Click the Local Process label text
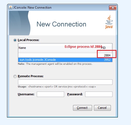Screen dimensions: 131x125 tap(28, 40)
